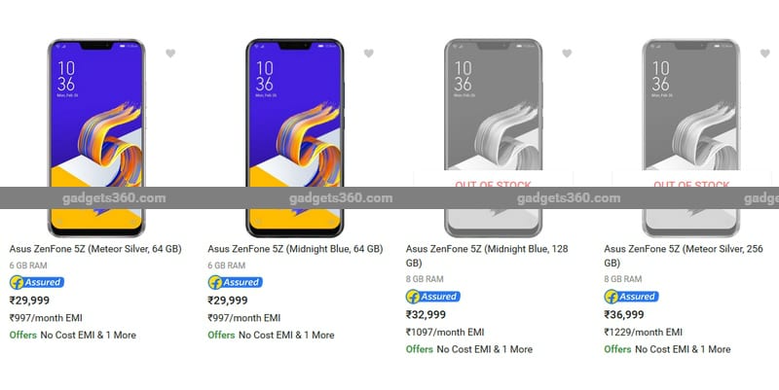This screenshot has width=779, height=390.
Task: Wishlist the Midnight Blue 128 GB ZenFone
Action: point(567,53)
